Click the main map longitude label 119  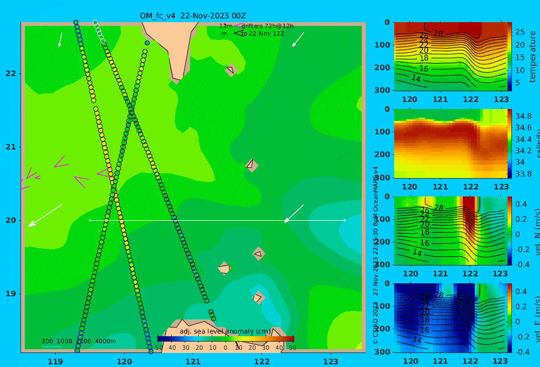point(55,362)
